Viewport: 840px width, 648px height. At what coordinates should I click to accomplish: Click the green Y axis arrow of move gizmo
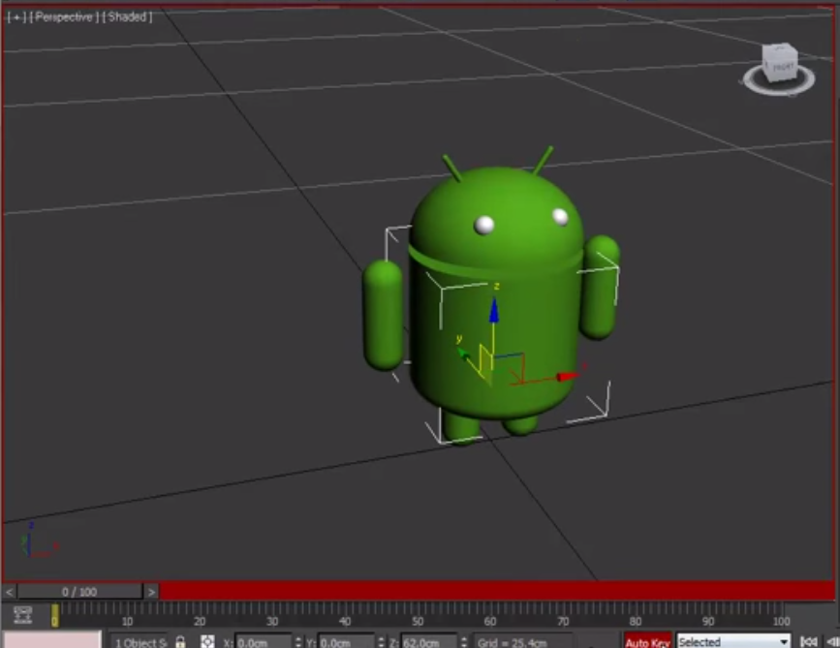(x=462, y=353)
